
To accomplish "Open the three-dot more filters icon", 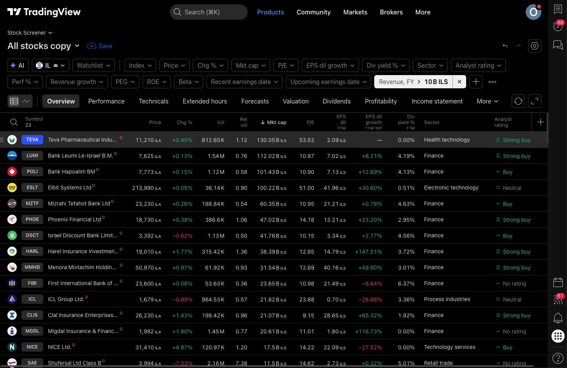I will (x=492, y=82).
